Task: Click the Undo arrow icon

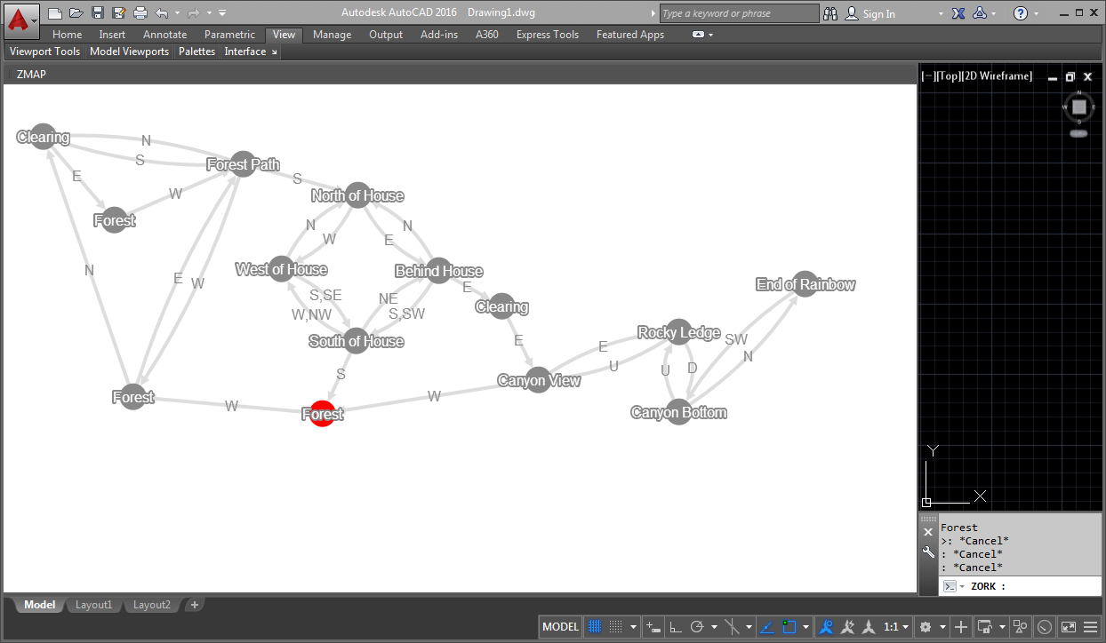Action: (x=161, y=13)
